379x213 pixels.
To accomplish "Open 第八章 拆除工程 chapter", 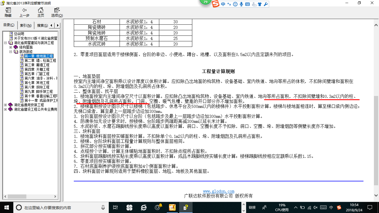I will [37, 87].
